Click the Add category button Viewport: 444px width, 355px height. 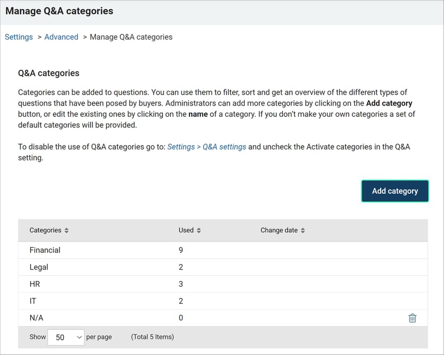tap(395, 190)
